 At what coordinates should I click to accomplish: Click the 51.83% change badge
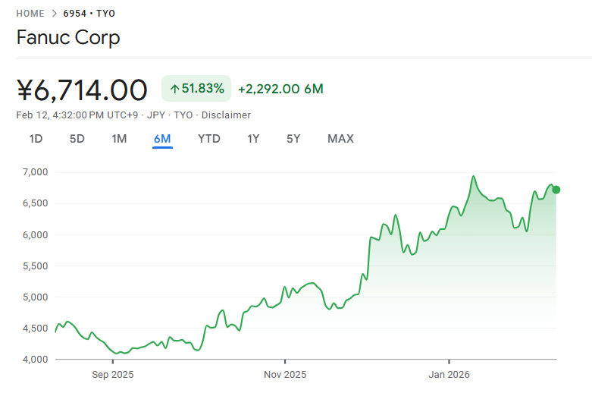click(196, 89)
